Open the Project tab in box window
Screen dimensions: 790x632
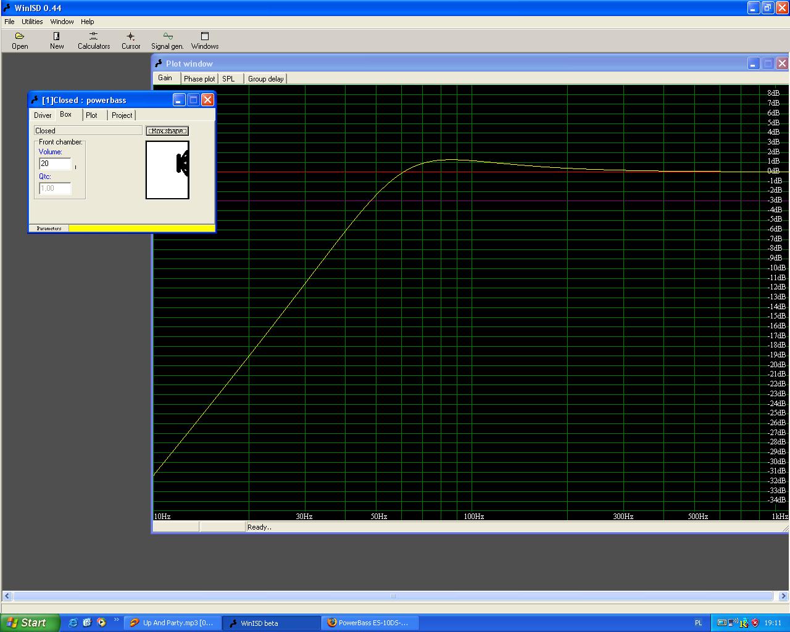coord(122,115)
